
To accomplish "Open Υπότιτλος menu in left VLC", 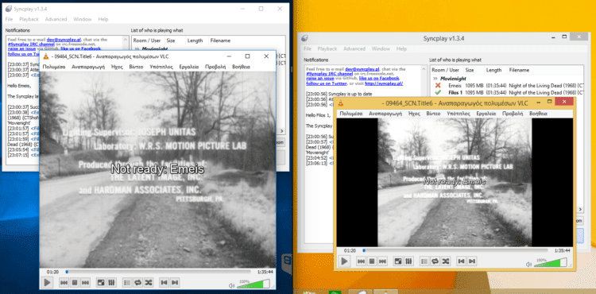I will tap(161, 67).
